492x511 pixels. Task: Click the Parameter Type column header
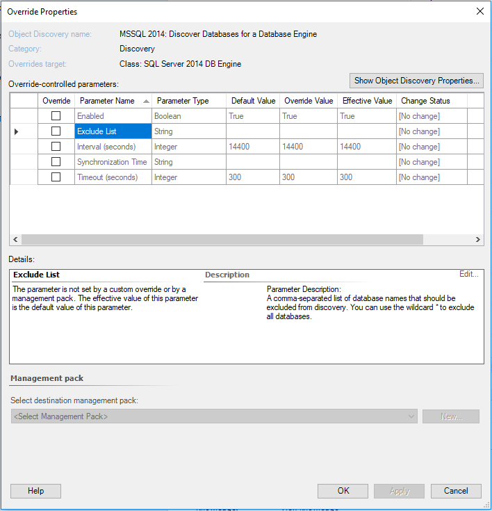(189, 101)
